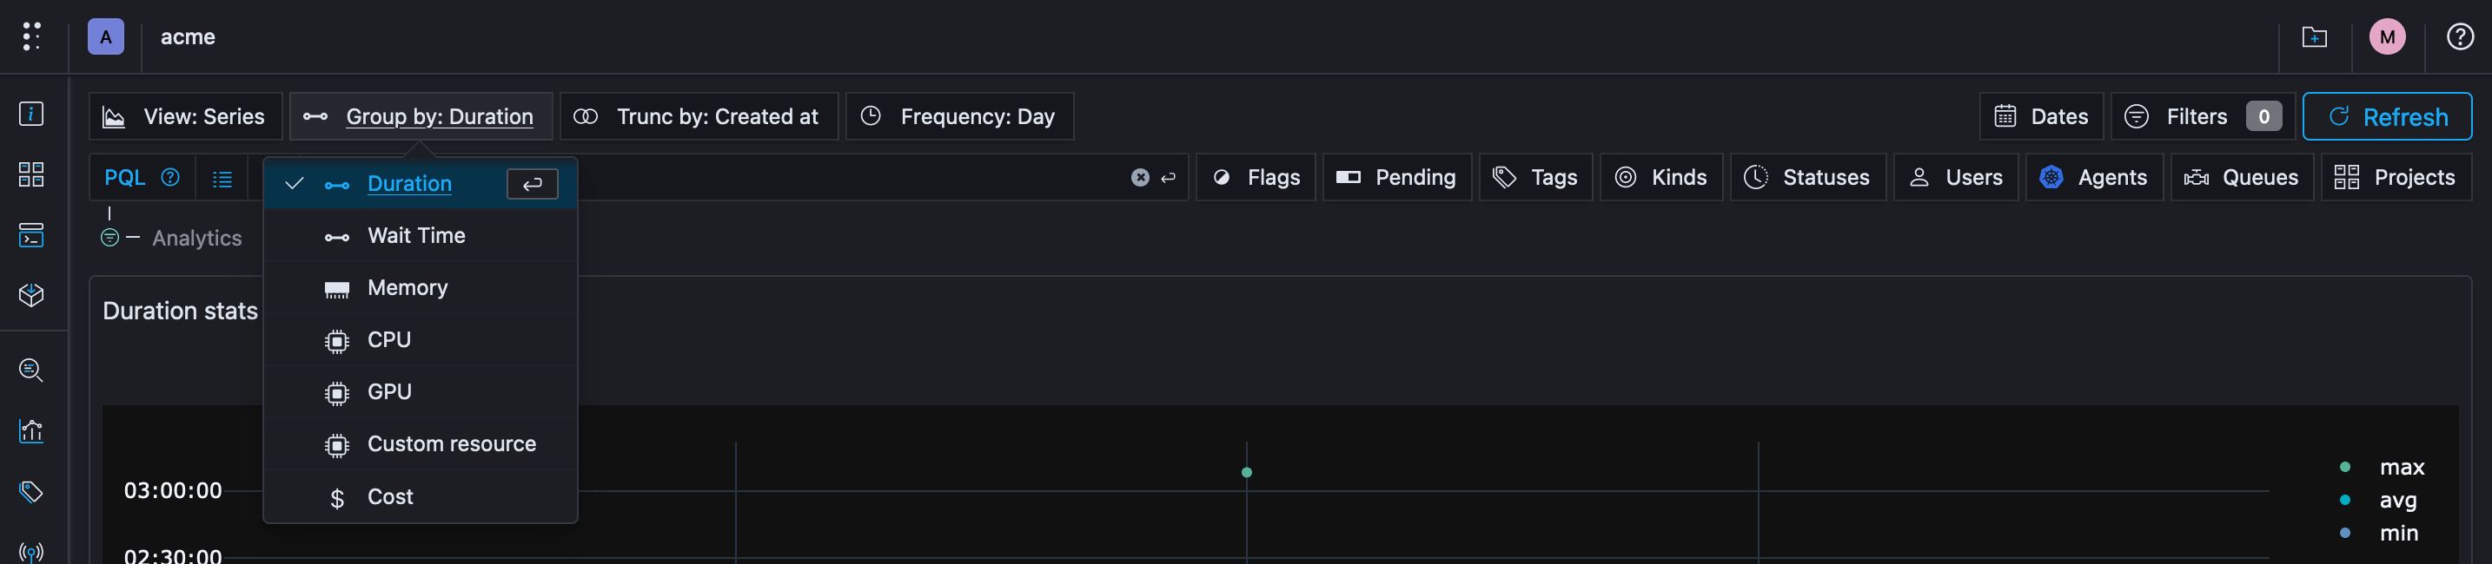Open the Flags filter

click(x=1256, y=177)
